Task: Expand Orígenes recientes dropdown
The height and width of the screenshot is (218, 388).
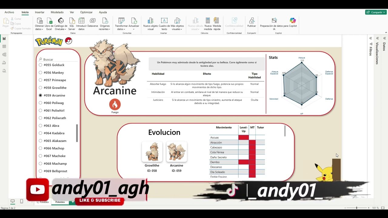Action: (109, 29)
